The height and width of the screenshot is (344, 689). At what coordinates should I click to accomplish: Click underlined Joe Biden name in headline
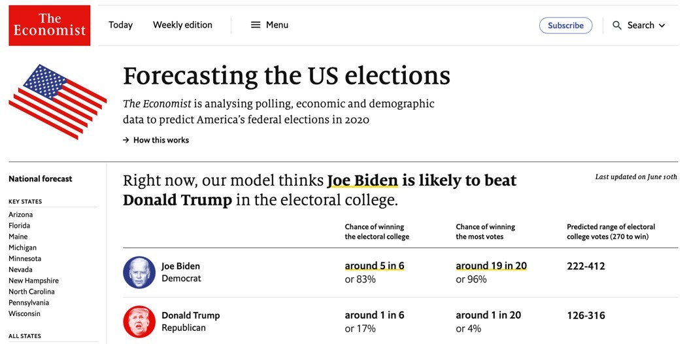coord(362,181)
